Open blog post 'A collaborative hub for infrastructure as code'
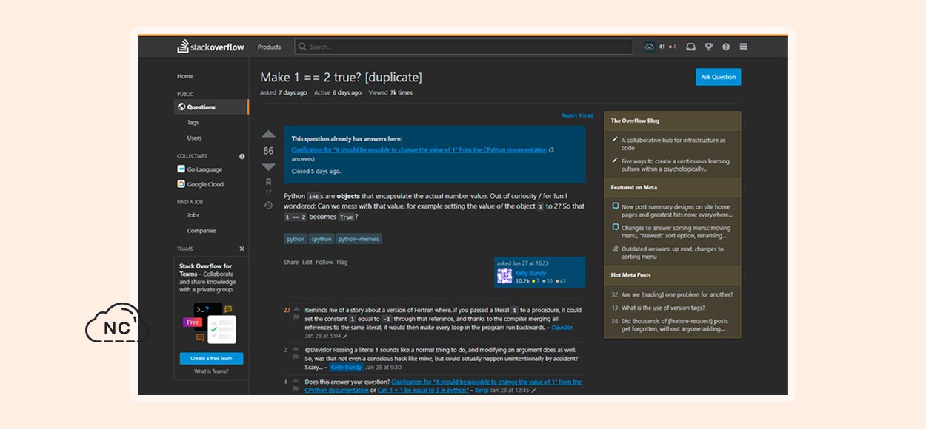The height and width of the screenshot is (429, 926). point(673,143)
